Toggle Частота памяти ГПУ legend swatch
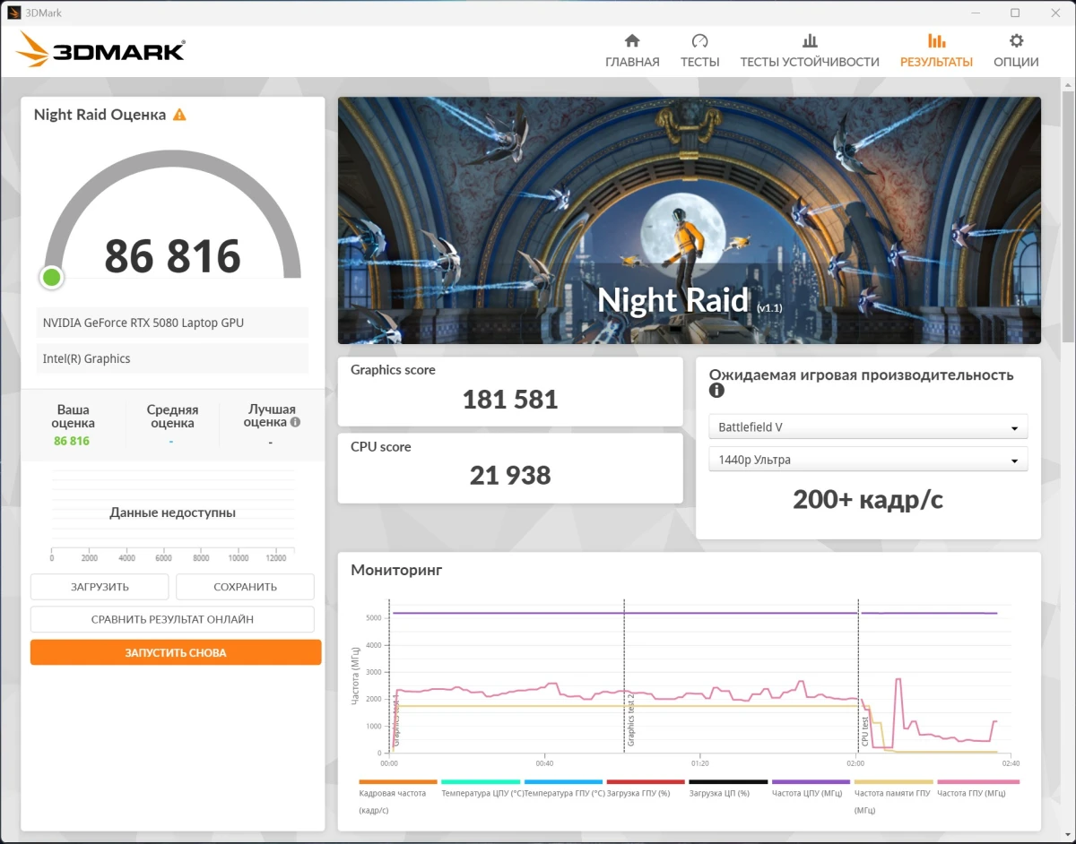 click(893, 782)
